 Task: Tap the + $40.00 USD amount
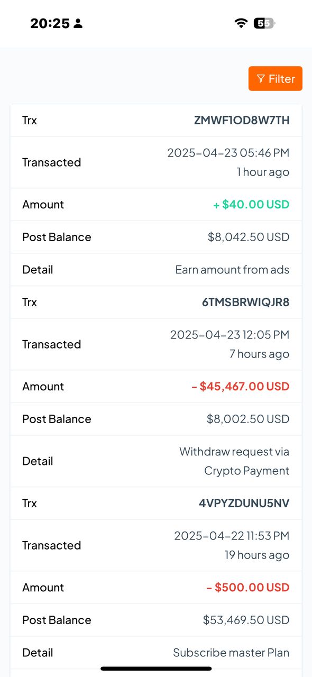pyautogui.click(x=251, y=205)
